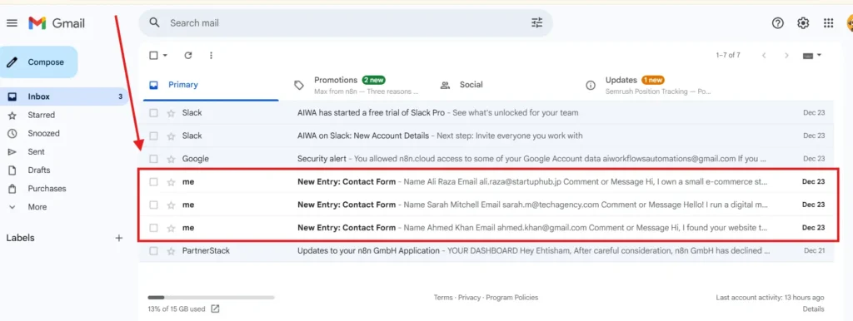
Task: Check the Ahmed Khan email checkbox
Action: [x=153, y=228]
